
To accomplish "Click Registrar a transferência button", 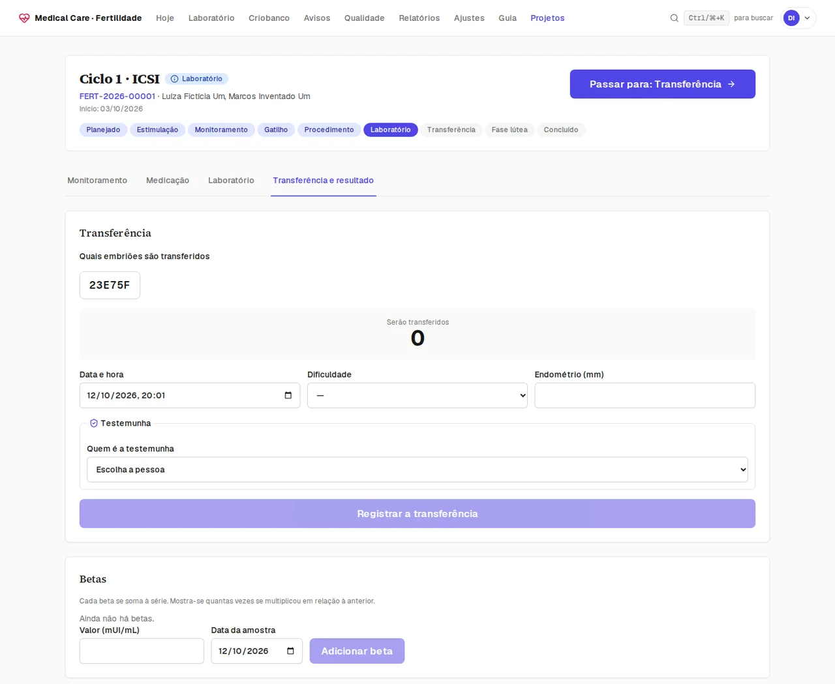I will pyautogui.click(x=417, y=514).
